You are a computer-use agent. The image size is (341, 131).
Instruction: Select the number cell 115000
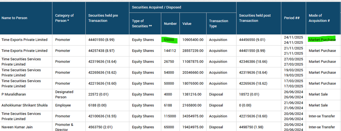[x=170, y=116]
